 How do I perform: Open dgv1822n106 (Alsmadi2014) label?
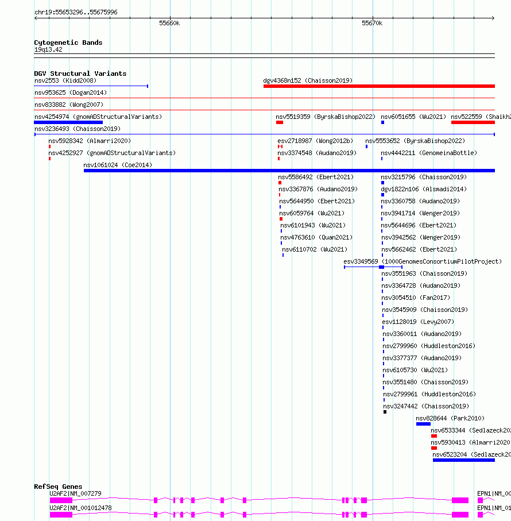pos(424,189)
